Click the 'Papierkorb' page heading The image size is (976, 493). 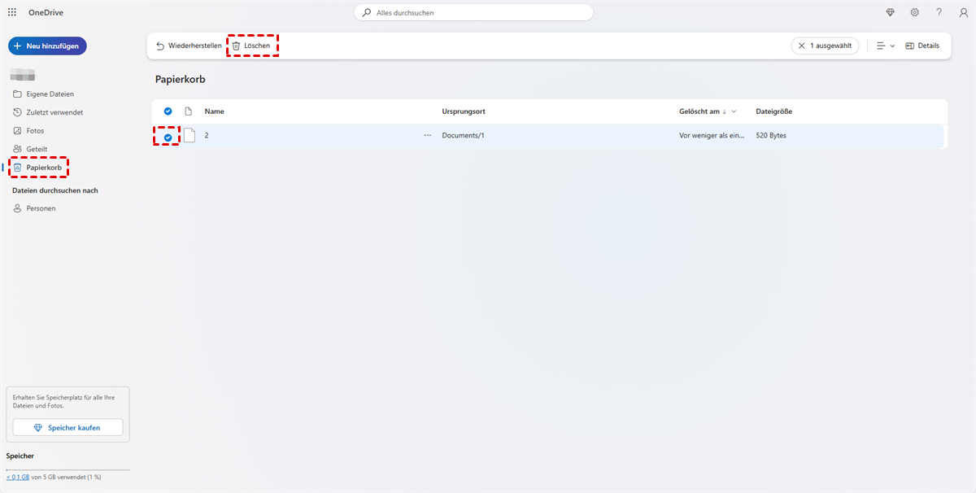click(180, 81)
